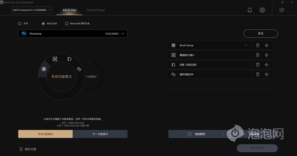Click the 添加群组 add group button
297x156 pixels.
(196, 134)
